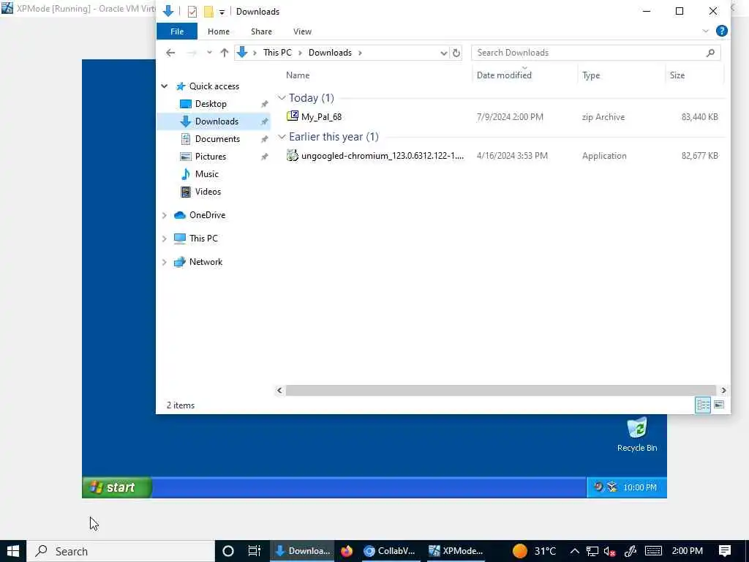Image resolution: width=749 pixels, height=562 pixels.
Task: Switch to XPMode VirtualBox taskbar window
Action: pos(456,551)
